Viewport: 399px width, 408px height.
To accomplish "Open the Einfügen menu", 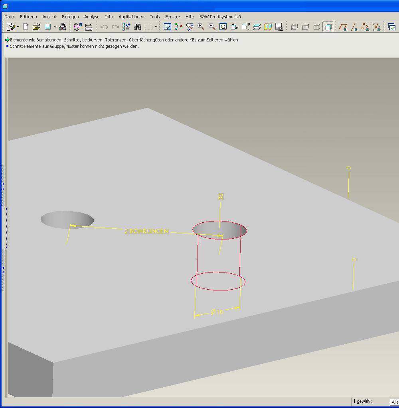I will (70, 17).
